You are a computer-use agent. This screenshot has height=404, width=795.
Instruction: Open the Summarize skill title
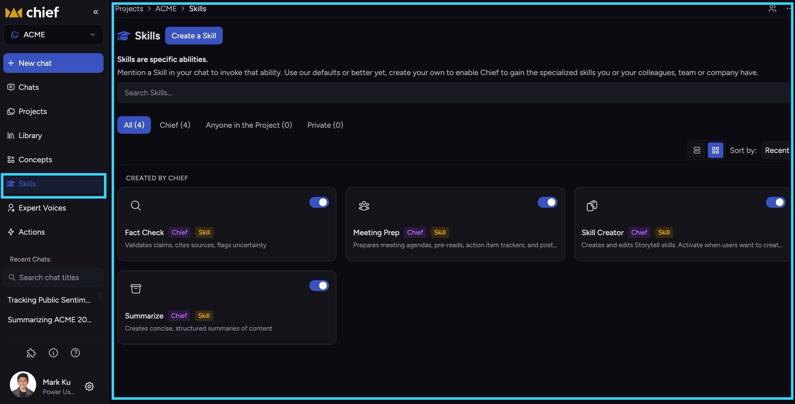pyautogui.click(x=144, y=316)
